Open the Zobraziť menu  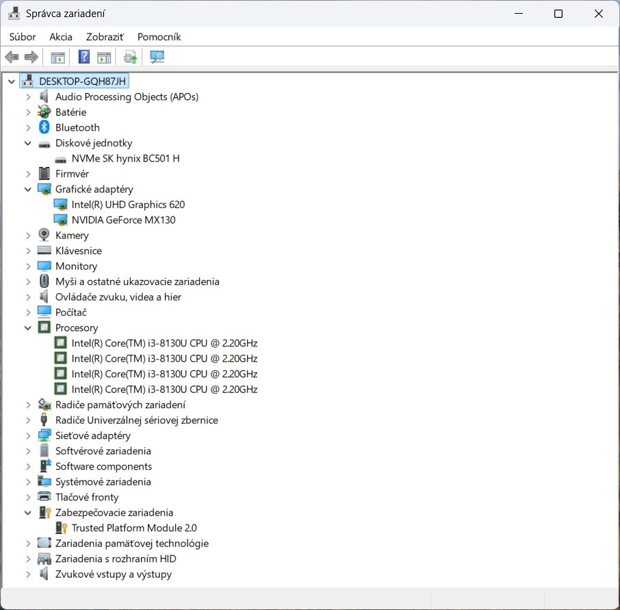(104, 36)
